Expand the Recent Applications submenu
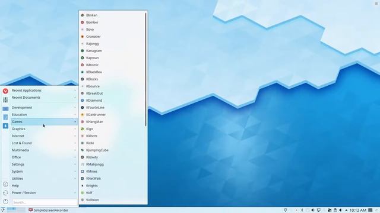Viewport: 380px width, 213px height. (44, 91)
